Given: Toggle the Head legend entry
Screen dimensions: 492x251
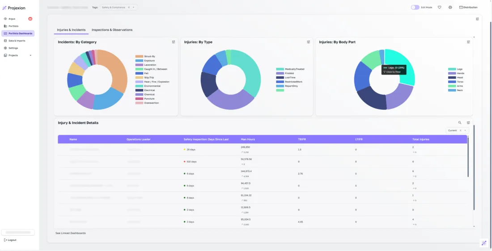Looking at the screenshot, I should [x=456, y=77].
